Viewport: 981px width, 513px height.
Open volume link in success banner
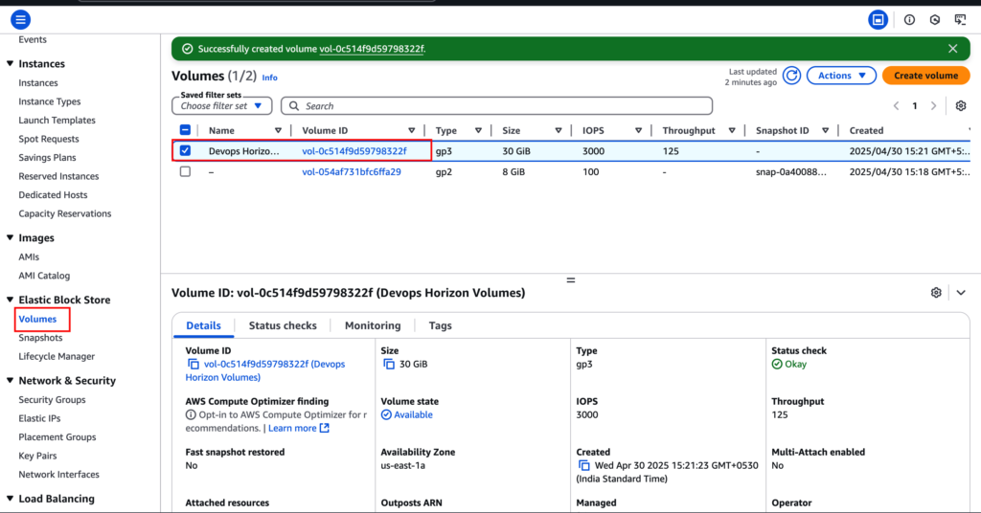[x=372, y=49]
